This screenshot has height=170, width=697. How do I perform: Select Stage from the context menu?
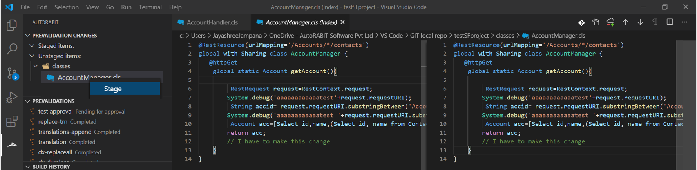[x=125, y=89]
